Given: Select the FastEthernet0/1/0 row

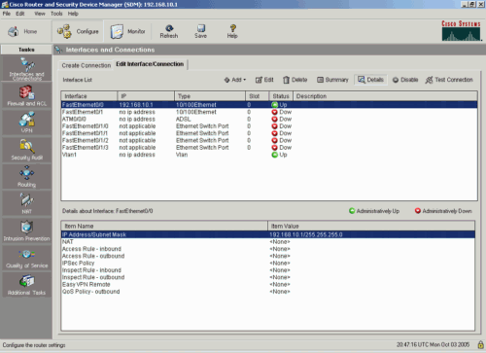Looking at the screenshot, I should coord(269,126).
